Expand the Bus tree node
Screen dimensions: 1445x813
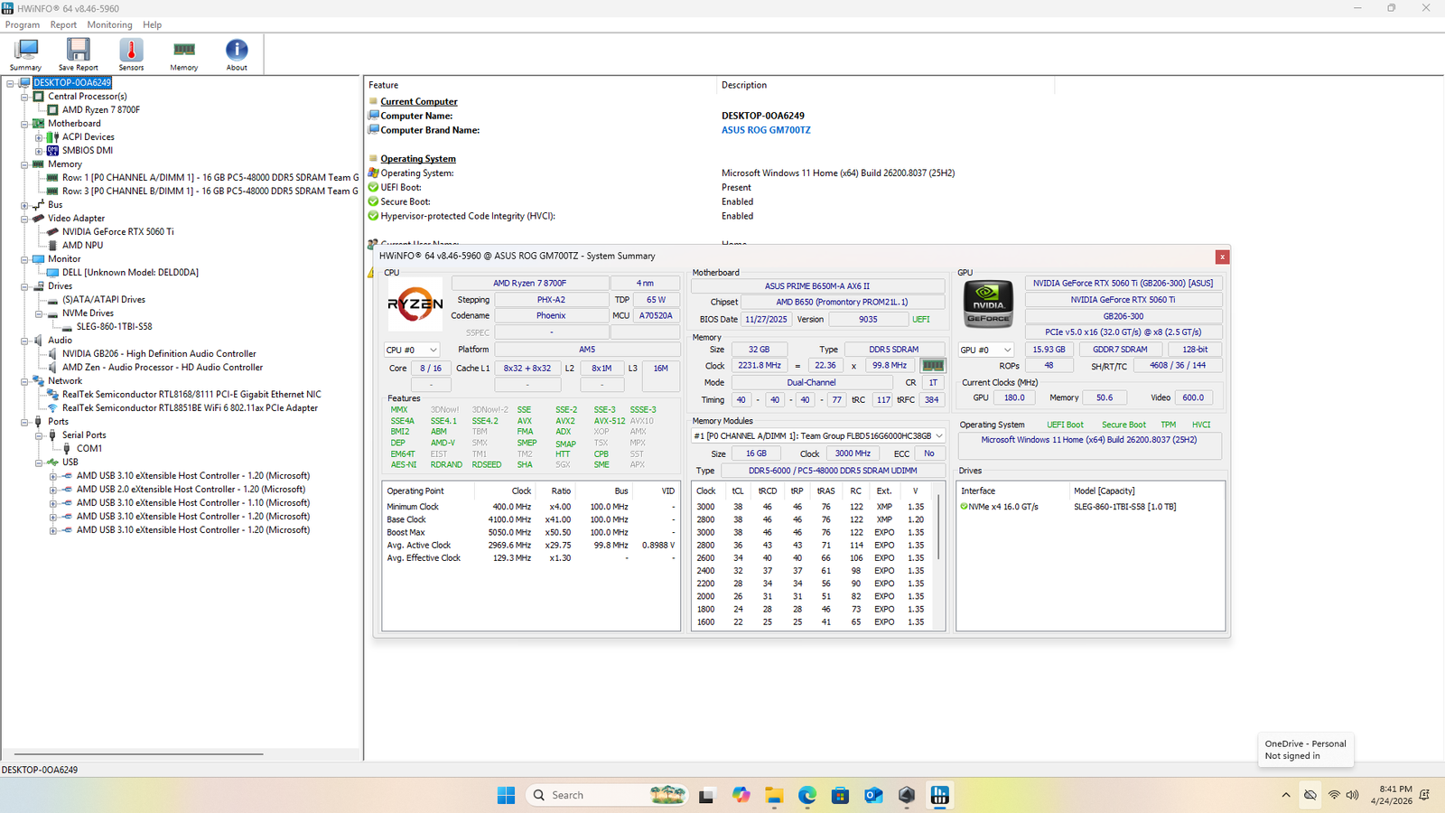(x=25, y=205)
